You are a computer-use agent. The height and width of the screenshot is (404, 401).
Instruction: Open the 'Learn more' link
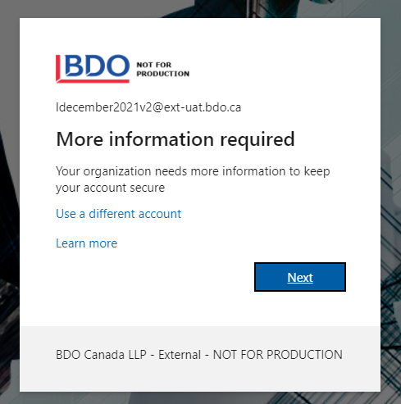click(86, 243)
